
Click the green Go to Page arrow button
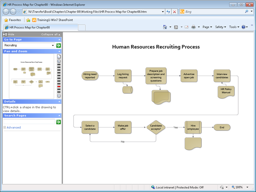tap(58, 46)
